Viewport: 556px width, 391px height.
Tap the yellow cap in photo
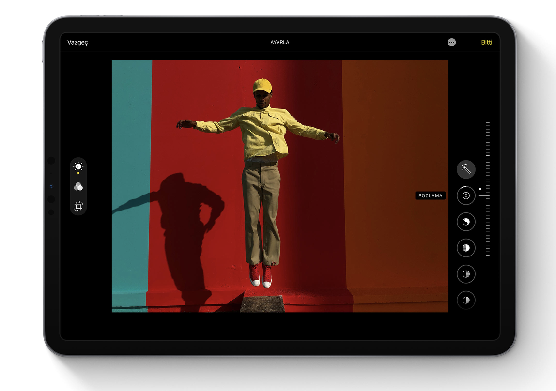pyautogui.click(x=262, y=86)
